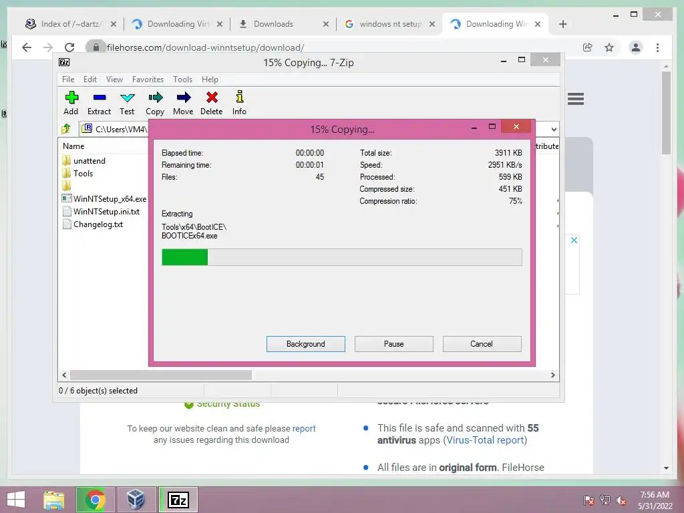Click the 7-Zip left scroll arrow
Image resolution: width=684 pixels, height=513 pixels.
coord(64,375)
